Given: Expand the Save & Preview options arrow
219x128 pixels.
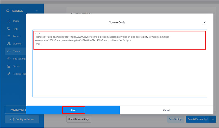Looking at the screenshot, I should tap(213, 119).
